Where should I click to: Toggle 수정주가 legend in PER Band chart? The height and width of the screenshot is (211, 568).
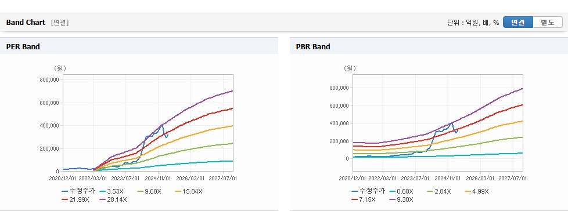(78, 191)
